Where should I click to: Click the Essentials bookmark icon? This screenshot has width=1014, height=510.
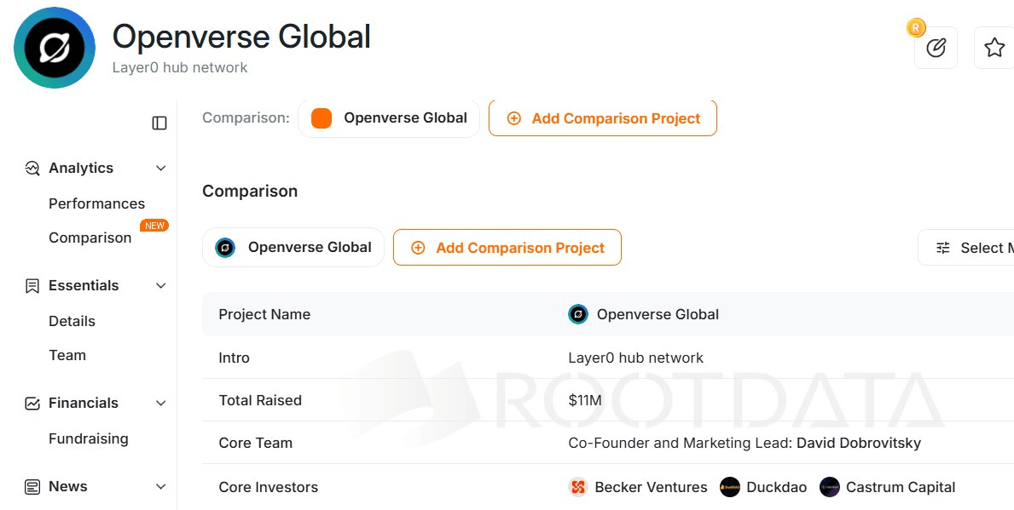pos(32,286)
